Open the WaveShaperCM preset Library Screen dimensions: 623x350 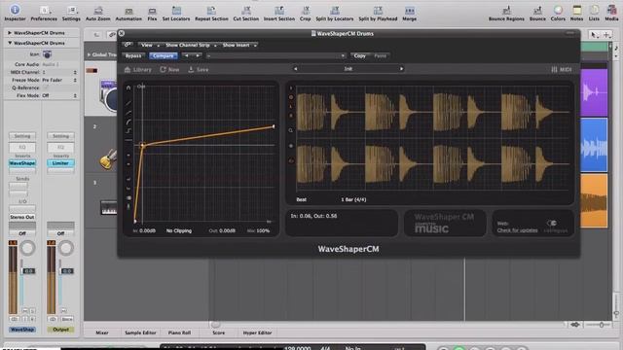138,69
